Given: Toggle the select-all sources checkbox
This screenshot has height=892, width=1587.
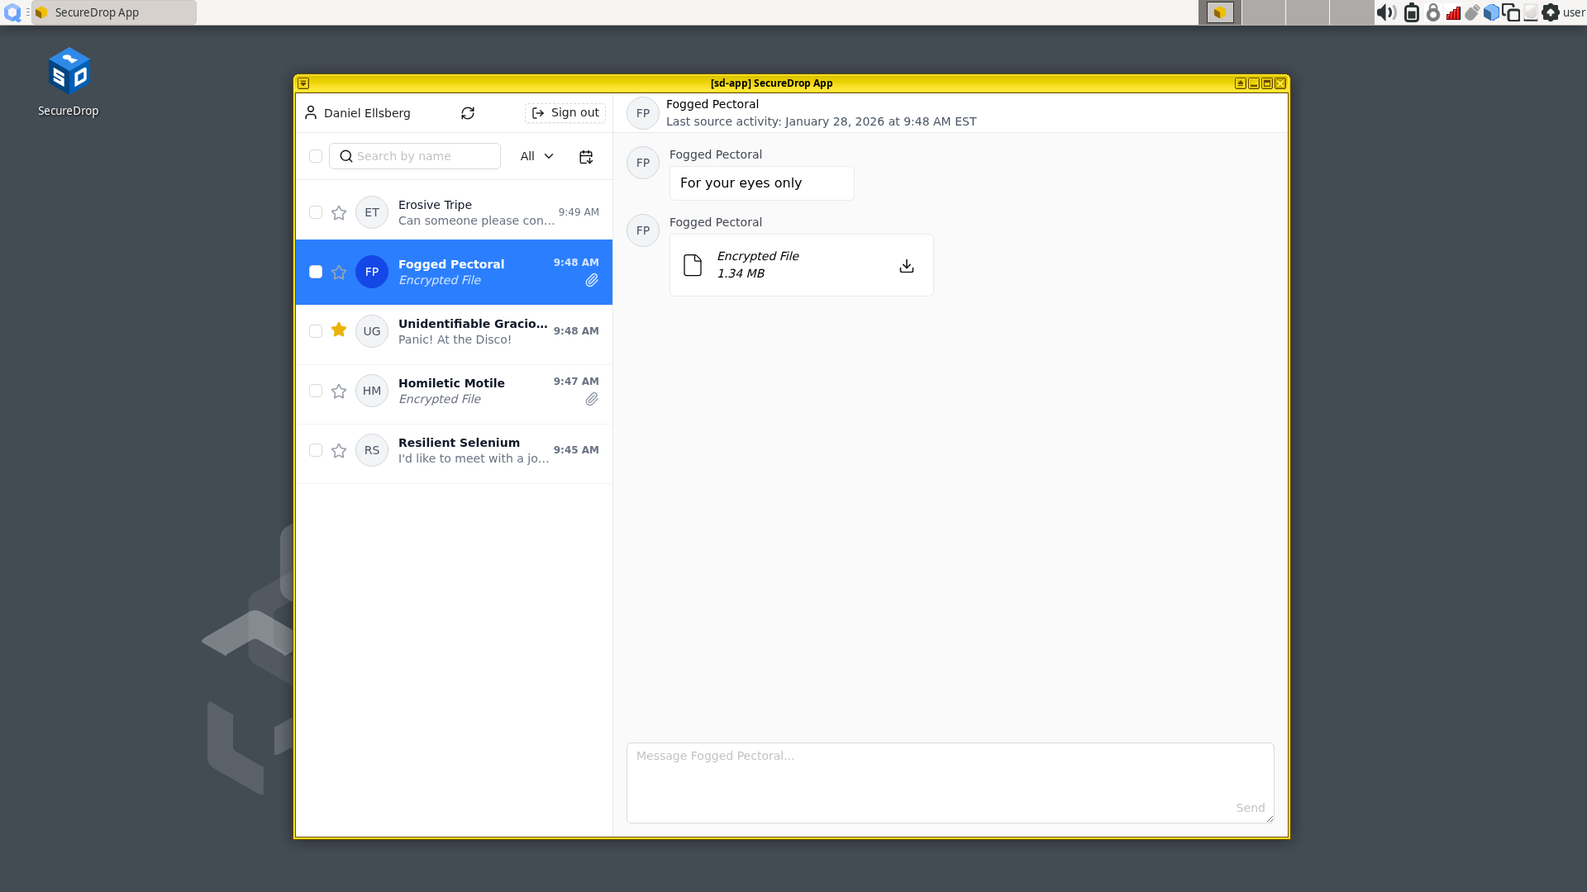Looking at the screenshot, I should 316,156.
